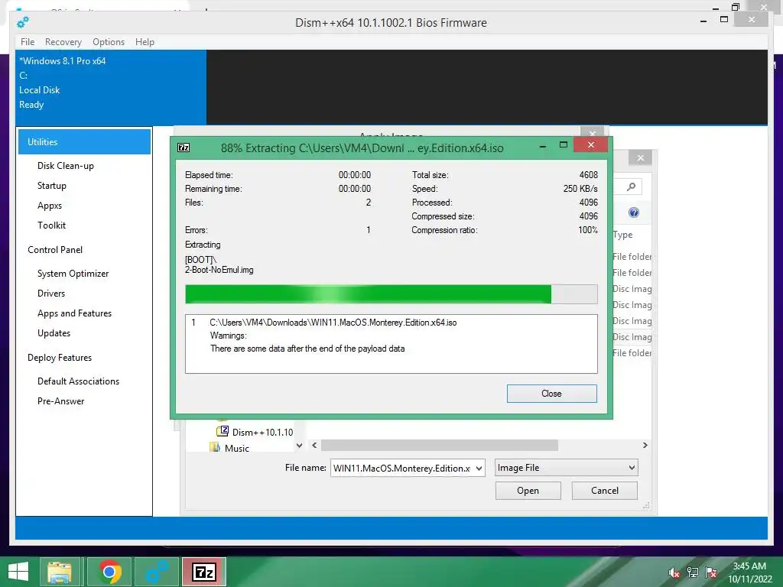Open the Startup utility
This screenshot has width=783, height=587.
click(x=52, y=186)
